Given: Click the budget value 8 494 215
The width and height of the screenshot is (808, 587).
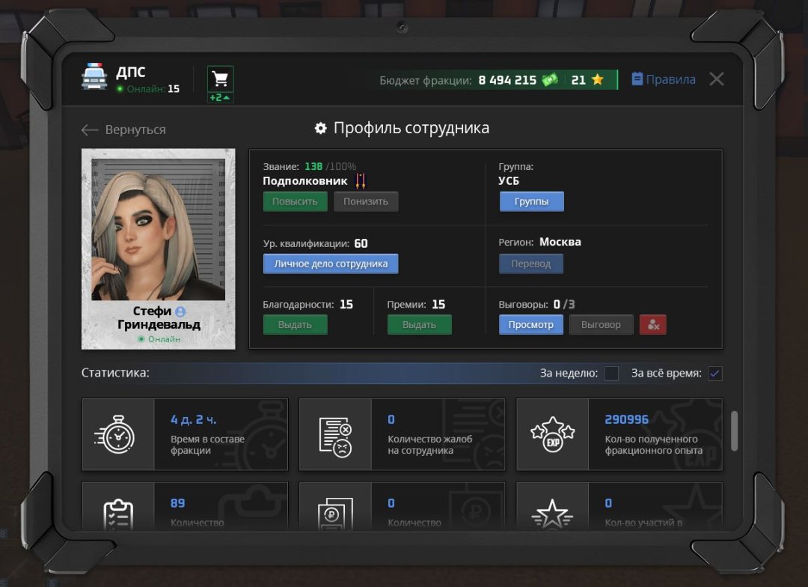Looking at the screenshot, I should (x=507, y=80).
